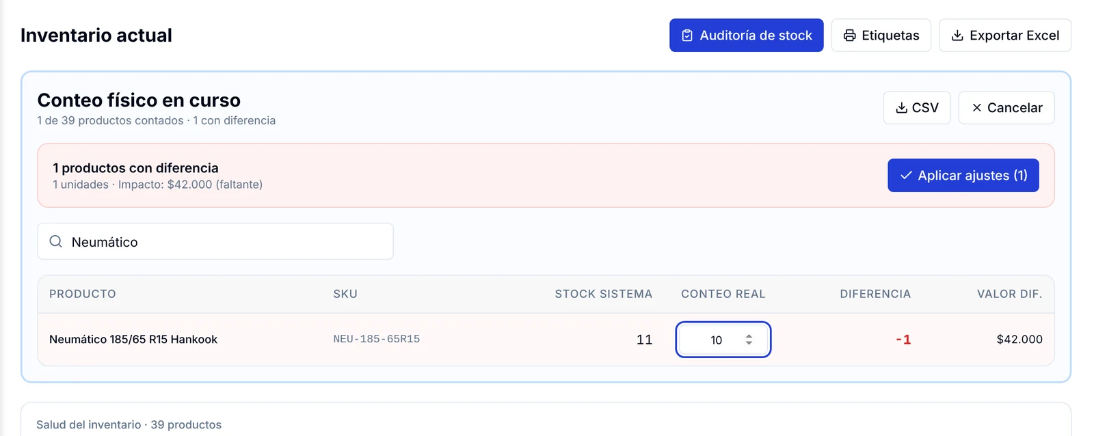Click the CONTEO REAL column header
1094x436 pixels.
click(723, 294)
